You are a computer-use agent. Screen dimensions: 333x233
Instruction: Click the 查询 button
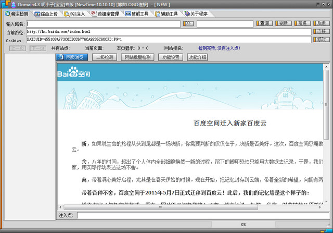264,23
